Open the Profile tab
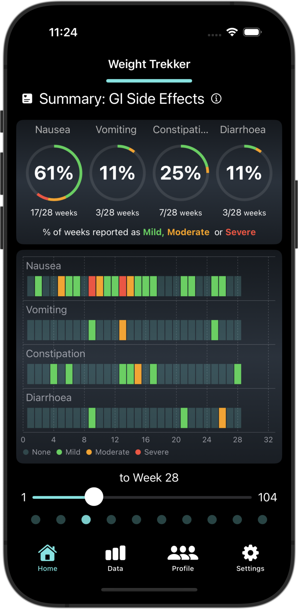Image resolution: width=298 pixels, height=609 pixels. coord(183,558)
